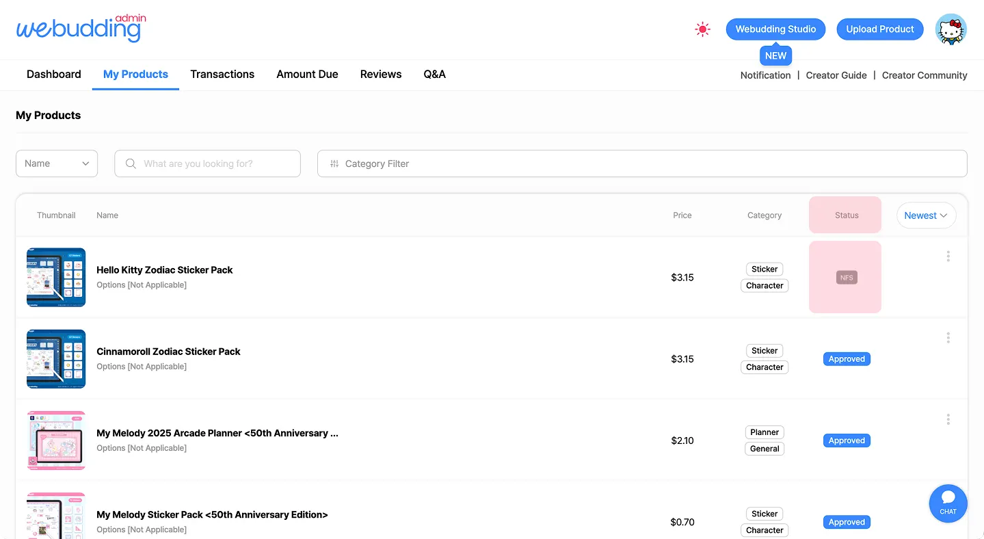Click the Upload Product button
The width and height of the screenshot is (984, 539).
[879, 29]
